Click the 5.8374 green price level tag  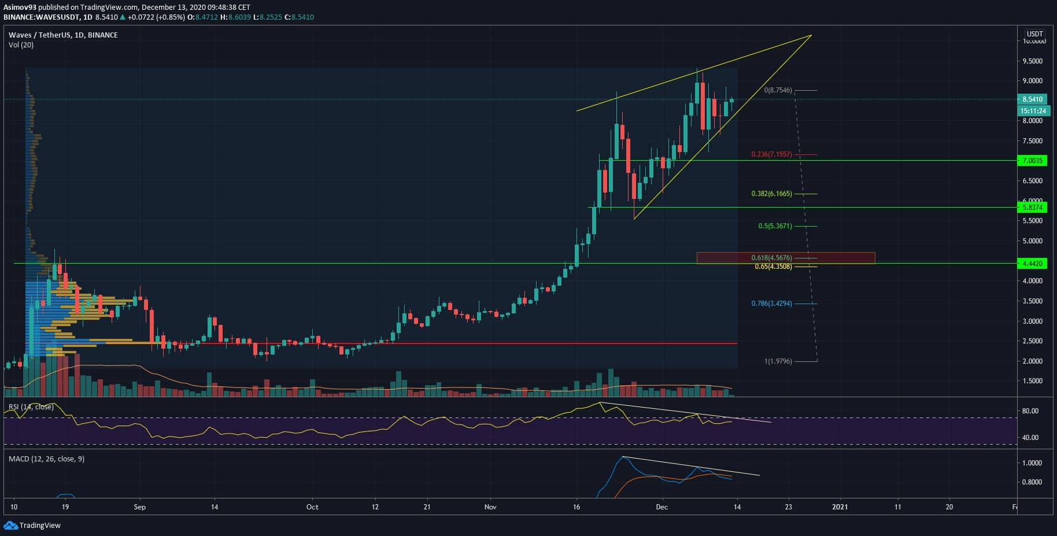coord(1032,207)
